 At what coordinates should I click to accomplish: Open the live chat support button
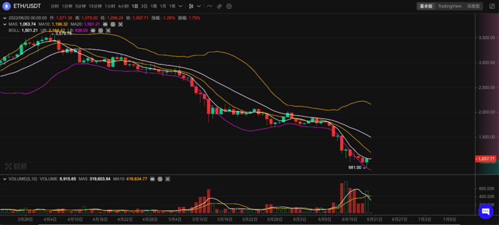(486, 211)
